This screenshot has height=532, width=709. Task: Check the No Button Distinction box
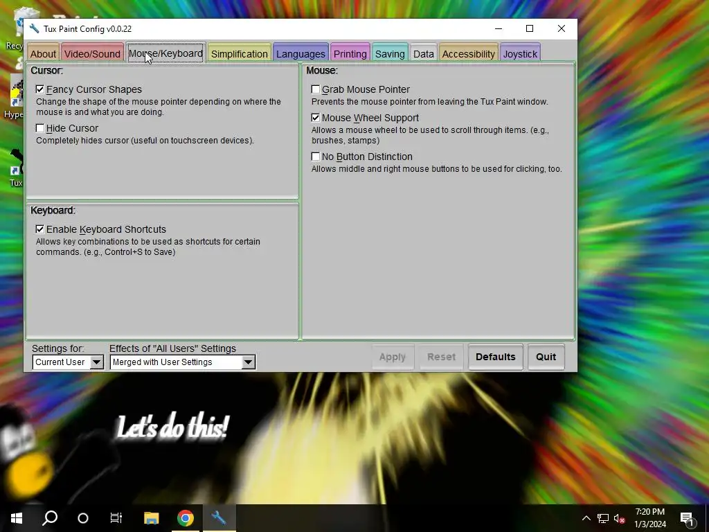(x=316, y=157)
